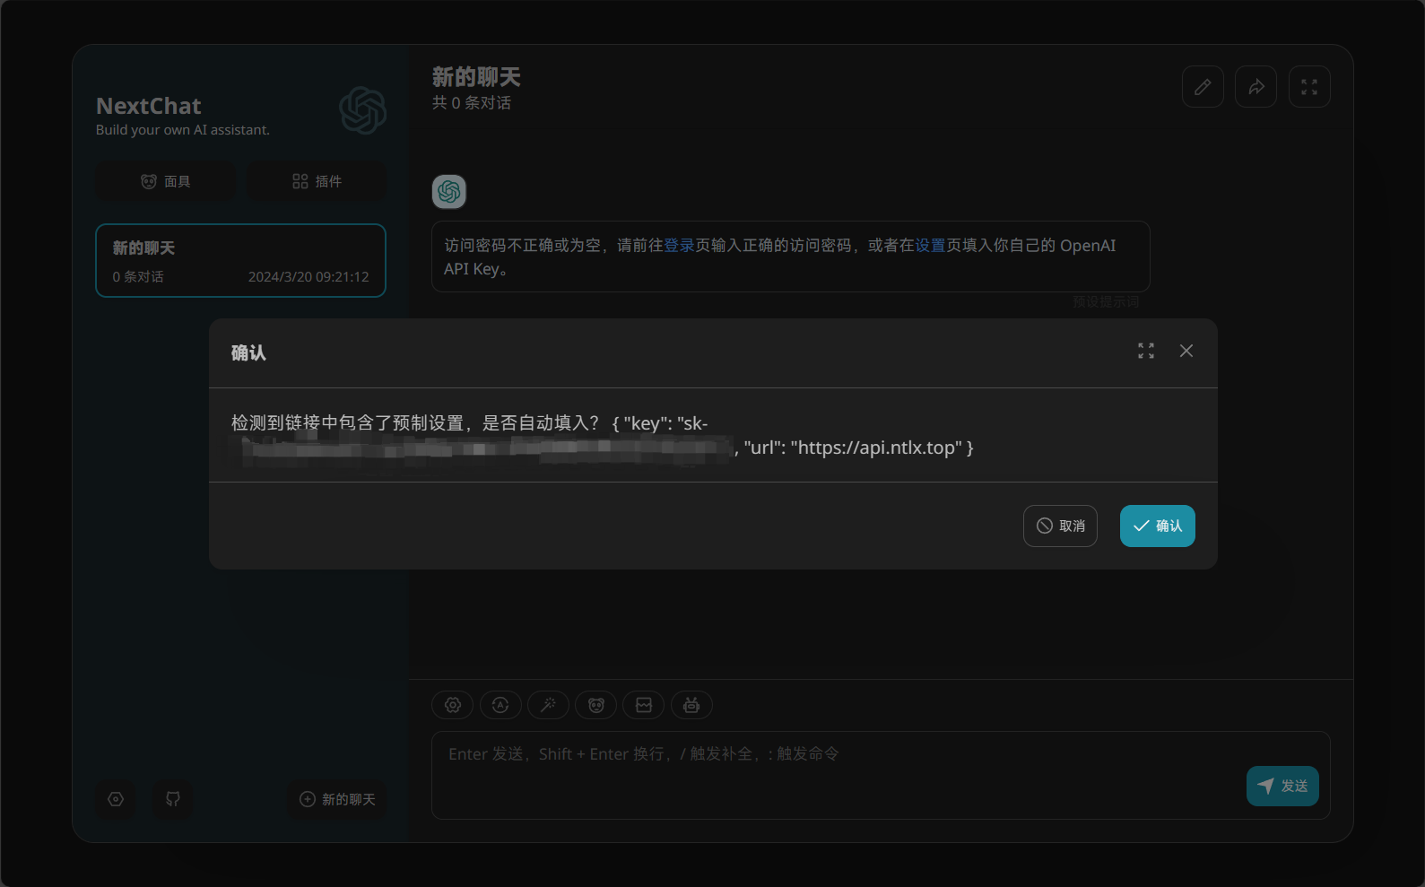Maximize the 确认 dialog

tap(1146, 351)
